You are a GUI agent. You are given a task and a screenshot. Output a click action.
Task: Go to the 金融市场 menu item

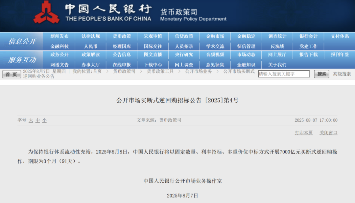215,36
